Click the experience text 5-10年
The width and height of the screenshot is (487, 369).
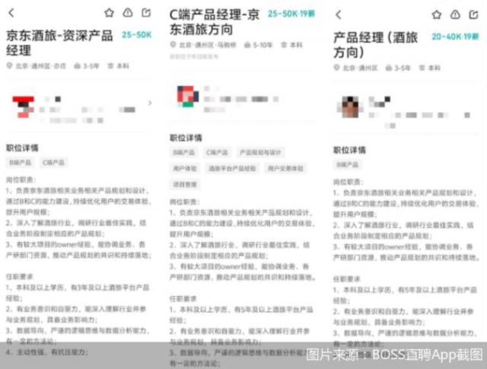pyautogui.click(x=263, y=45)
